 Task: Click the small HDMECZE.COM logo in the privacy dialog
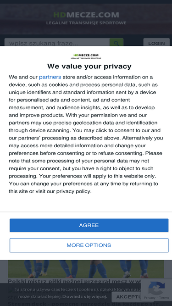[x=86, y=56]
